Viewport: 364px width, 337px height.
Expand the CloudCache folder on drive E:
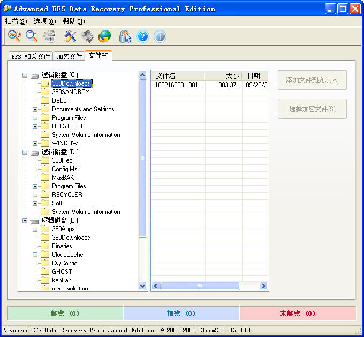click(35, 255)
